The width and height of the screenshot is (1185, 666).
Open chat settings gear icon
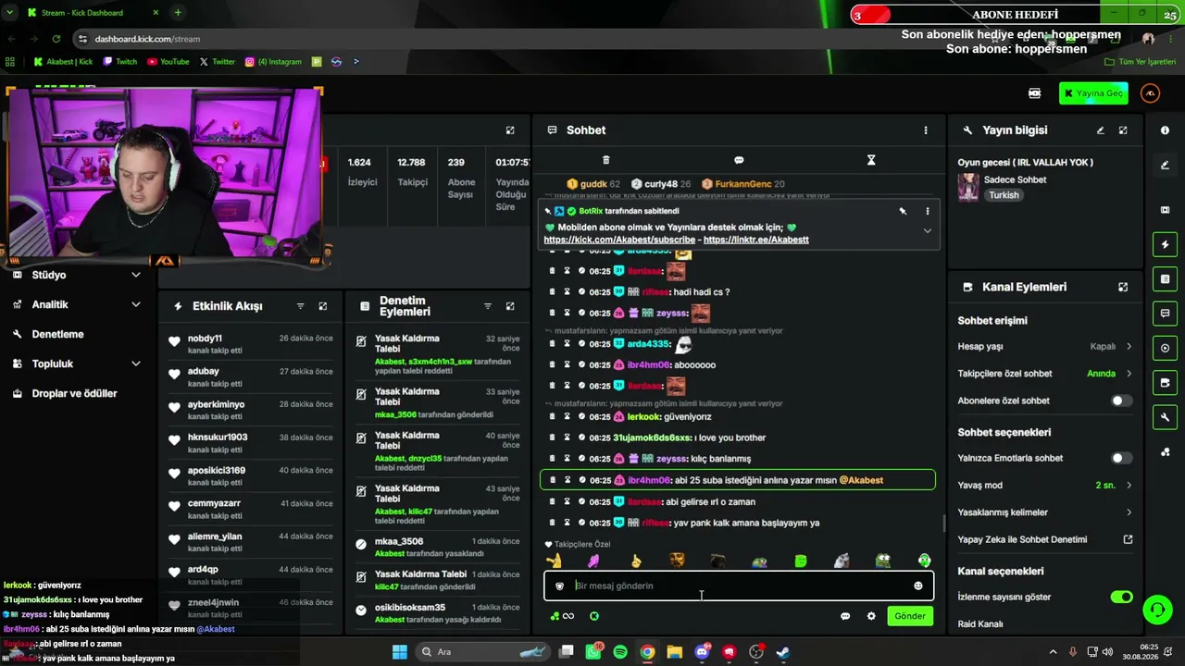[x=871, y=616]
